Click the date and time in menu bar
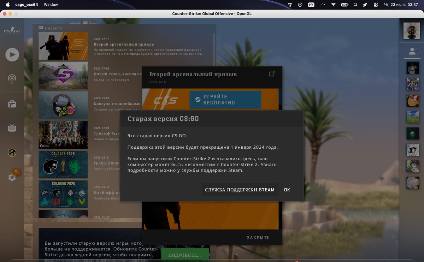This screenshot has height=262, width=424. click(401, 5)
